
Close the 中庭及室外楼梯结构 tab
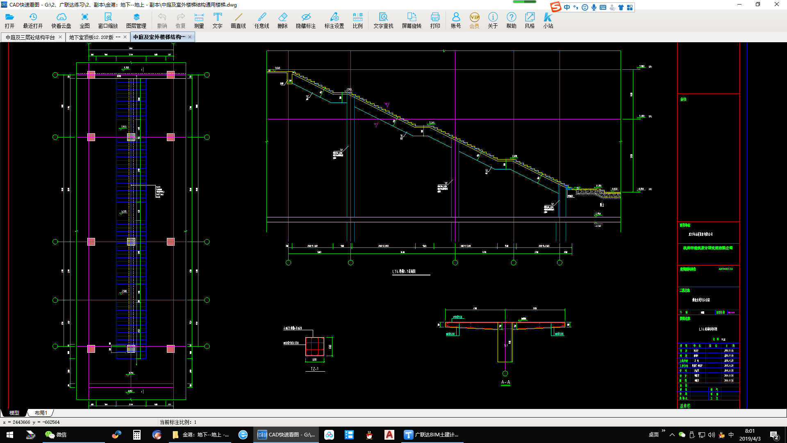pos(190,37)
